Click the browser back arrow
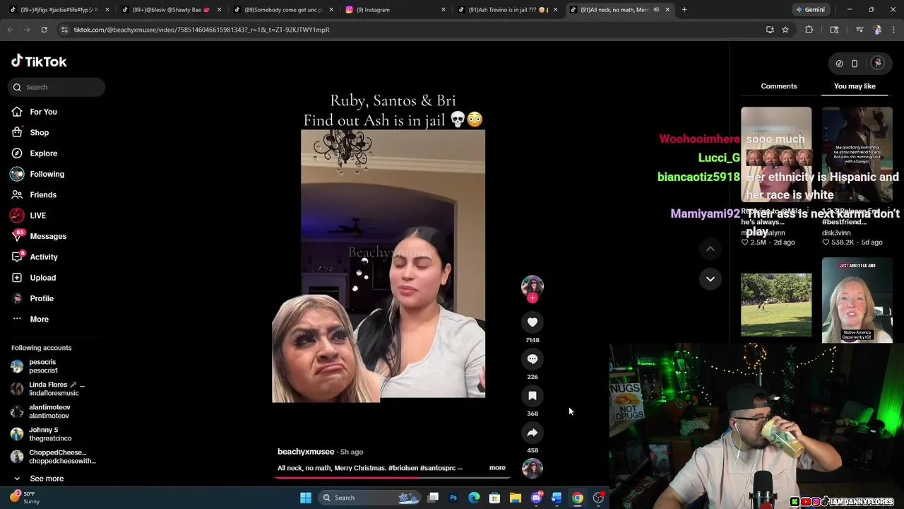904x509 pixels. [10, 30]
